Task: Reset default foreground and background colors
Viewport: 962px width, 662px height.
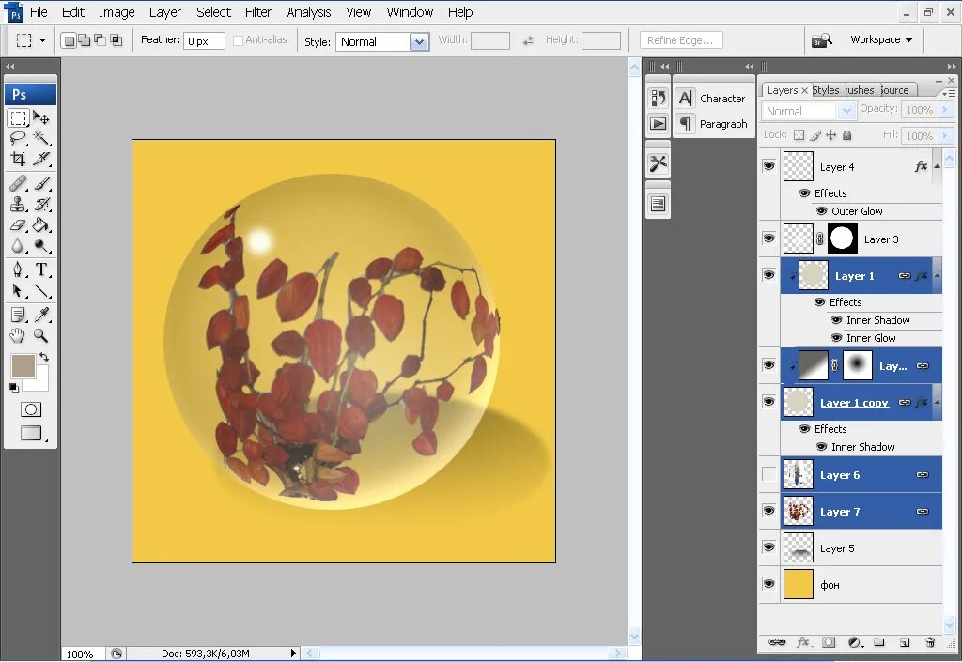Action: 13,388
